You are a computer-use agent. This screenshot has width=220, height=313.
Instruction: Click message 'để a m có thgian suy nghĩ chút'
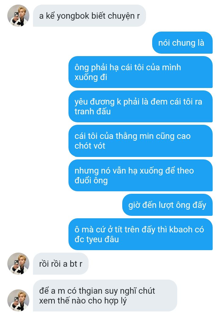click(x=105, y=296)
